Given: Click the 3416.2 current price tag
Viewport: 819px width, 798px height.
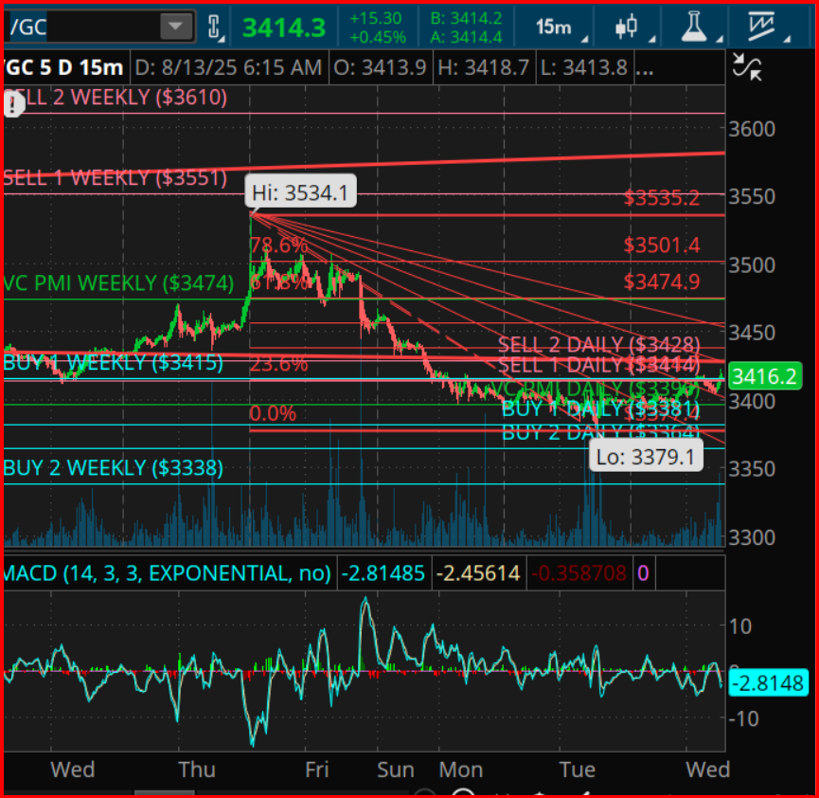Looking at the screenshot, I should tap(765, 376).
